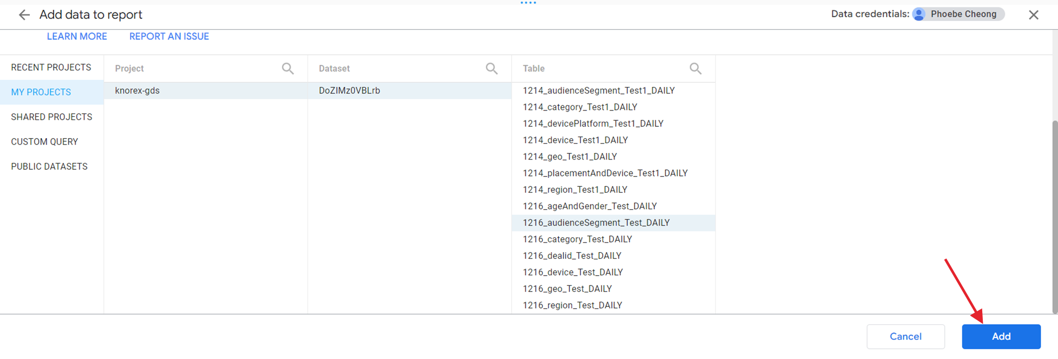Screen dimensions: 1058x359
Task: Click the Cancel button
Action: coord(905,336)
